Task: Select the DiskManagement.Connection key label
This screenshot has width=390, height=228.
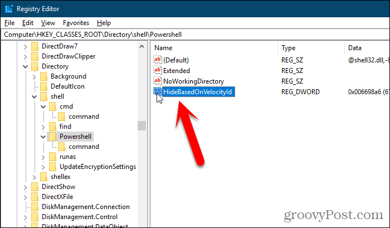Action: coord(86,207)
